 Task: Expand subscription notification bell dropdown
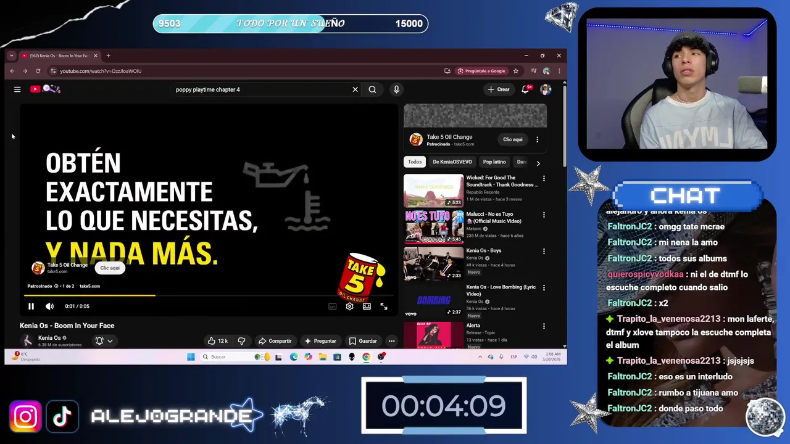click(x=104, y=341)
